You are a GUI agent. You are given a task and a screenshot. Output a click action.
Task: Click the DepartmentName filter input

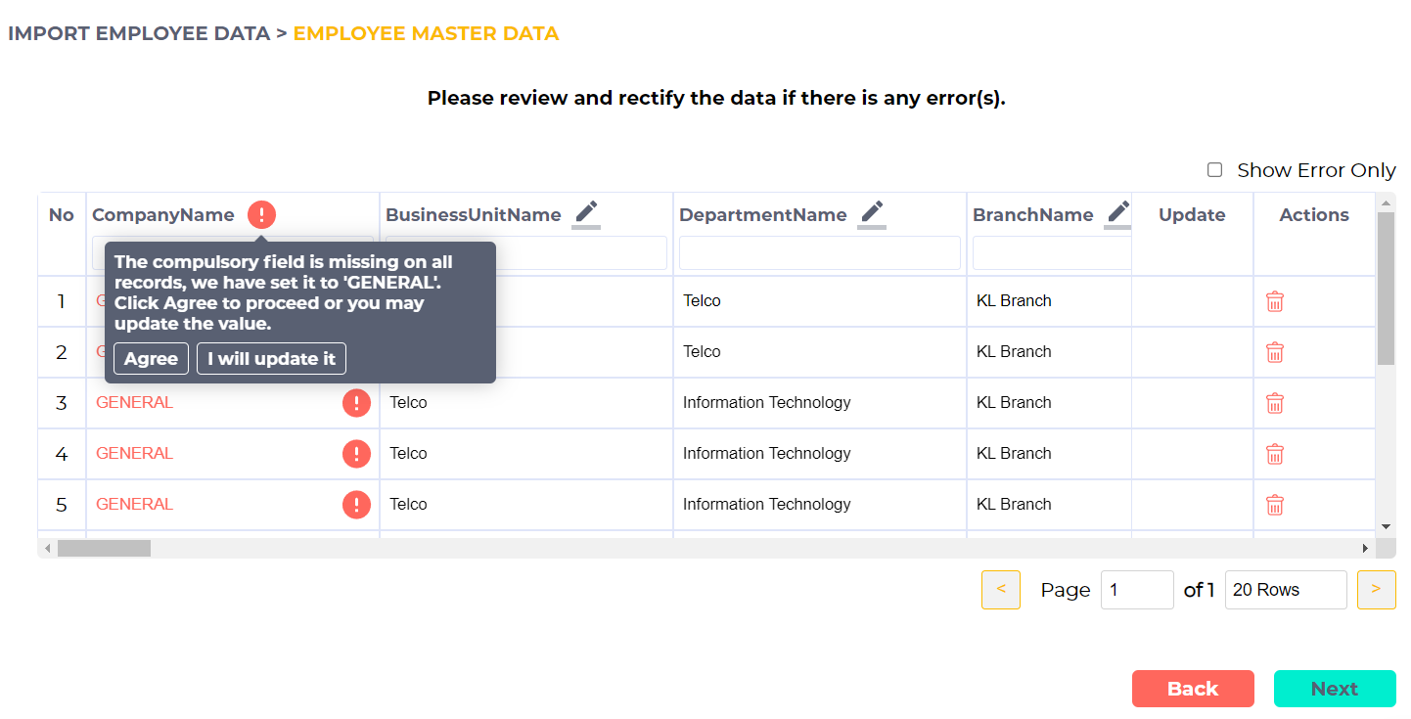pyautogui.click(x=820, y=253)
